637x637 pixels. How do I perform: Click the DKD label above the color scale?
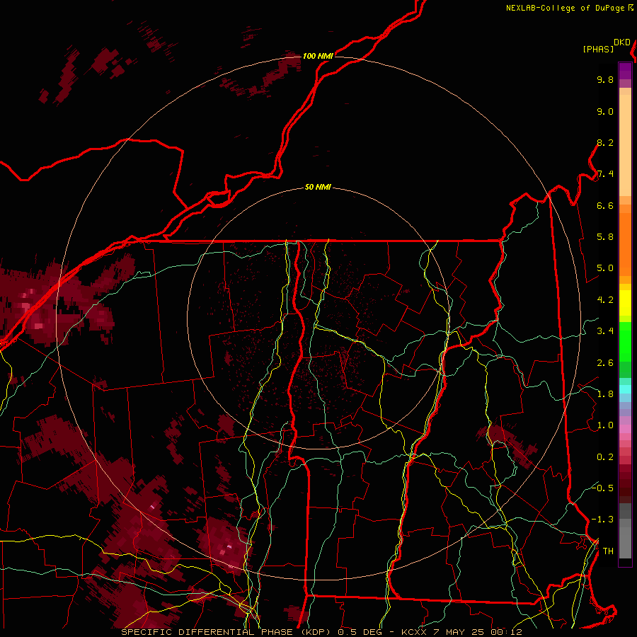(x=622, y=42)
